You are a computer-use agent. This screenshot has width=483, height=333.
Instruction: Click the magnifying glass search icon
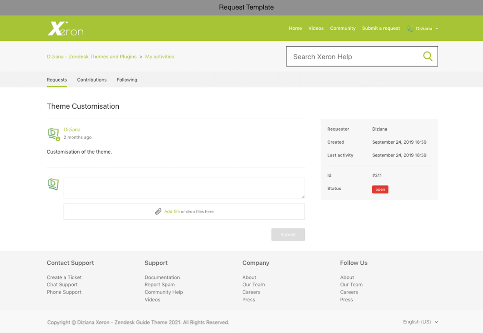point(428,56)
